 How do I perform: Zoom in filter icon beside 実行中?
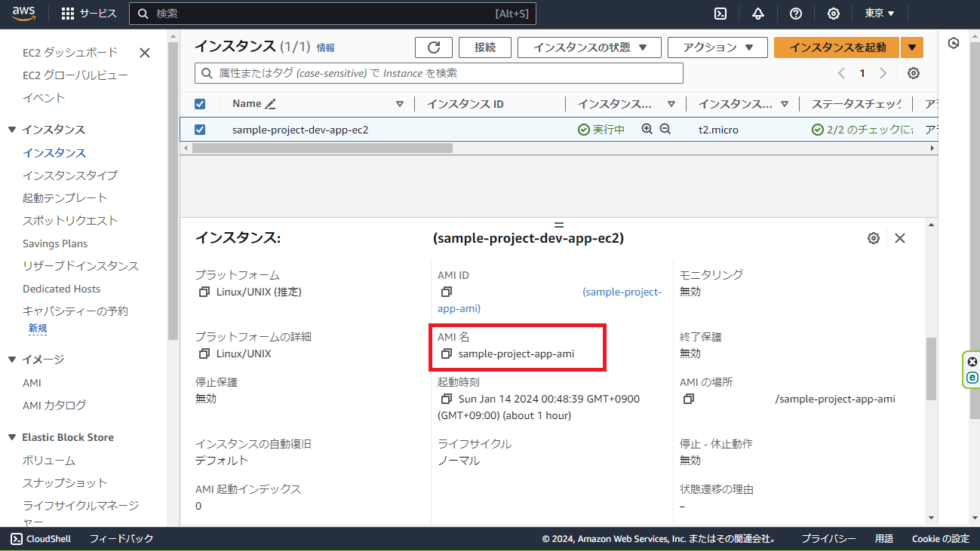(647, 129)
